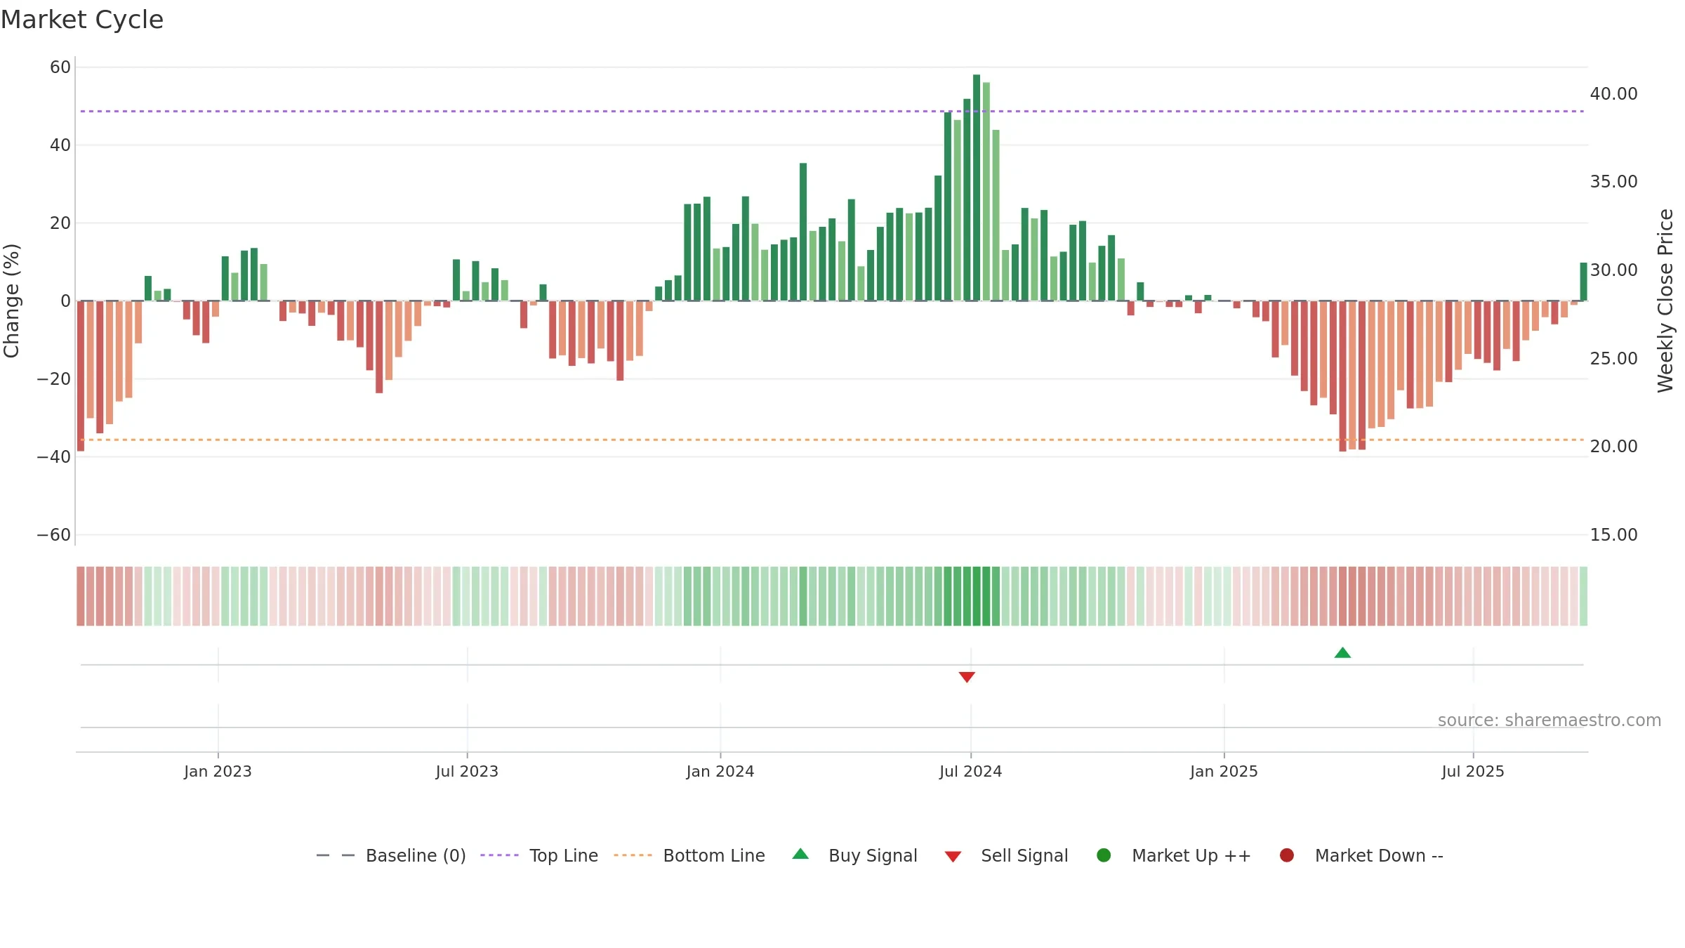Click the Jul 2025 axis label

tap(1473, 771)
